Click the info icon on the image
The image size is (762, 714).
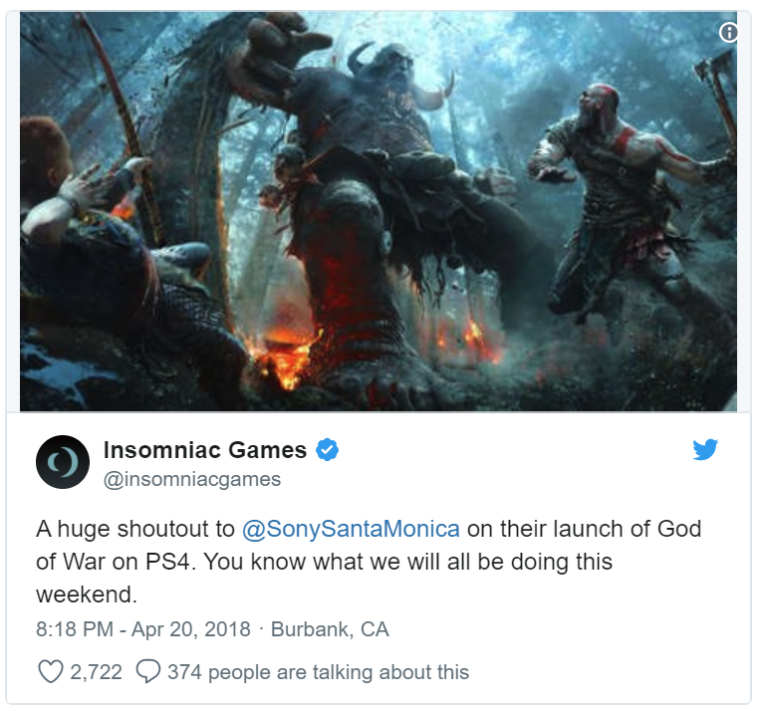click(x=728, y=33)
